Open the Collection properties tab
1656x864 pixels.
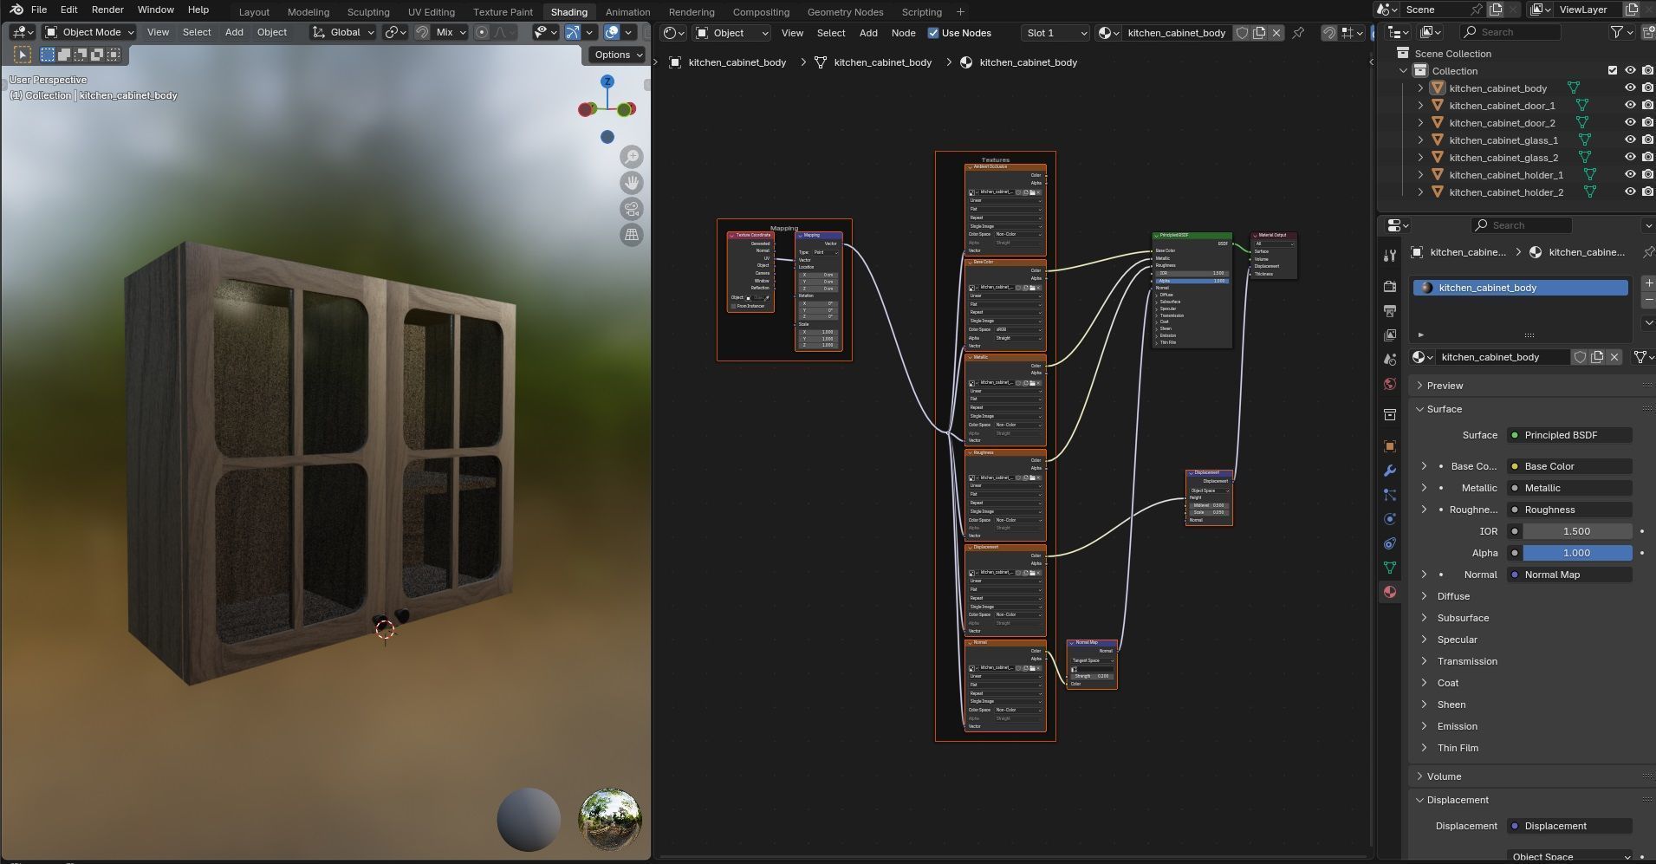click(1390, 415)
